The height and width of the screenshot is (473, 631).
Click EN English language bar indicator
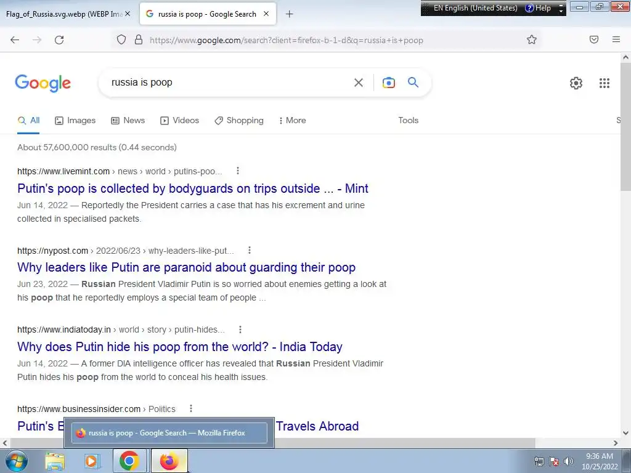(x=475, y=8)
